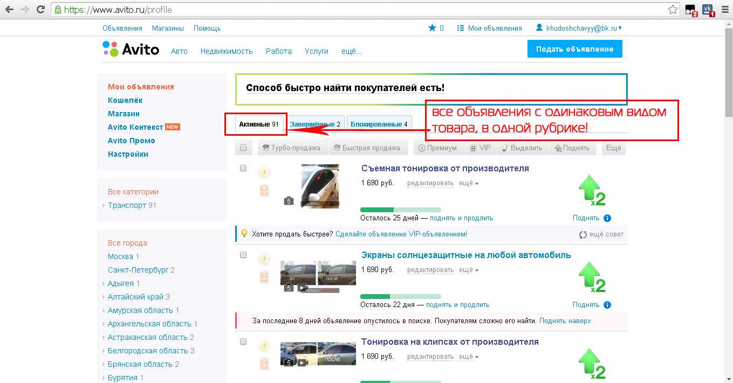The height and width of the screenshot is (383, 733).
Task: Click the premium badge icon on Съемная тонировка
Action: (x=264, y=172)
